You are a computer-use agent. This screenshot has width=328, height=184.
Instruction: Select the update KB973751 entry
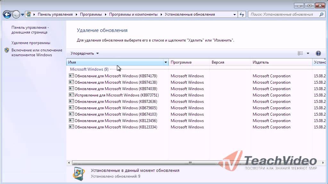[115, 95]
